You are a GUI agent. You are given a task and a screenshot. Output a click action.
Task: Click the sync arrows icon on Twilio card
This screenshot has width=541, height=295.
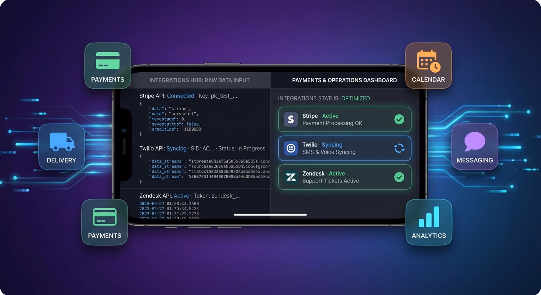coord(399,148)
